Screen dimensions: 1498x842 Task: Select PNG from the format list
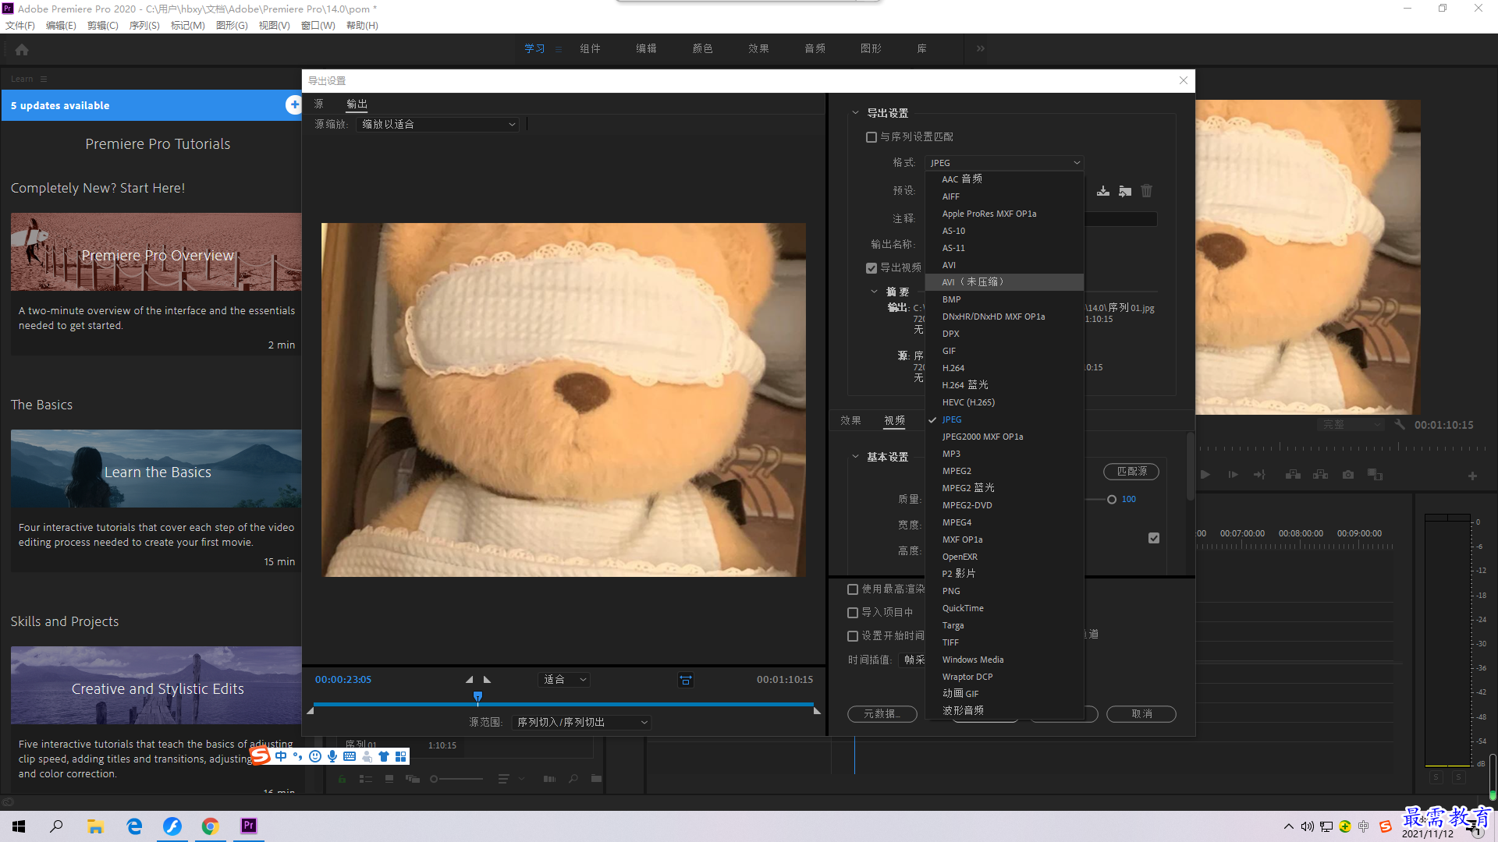coord(1004,591)
